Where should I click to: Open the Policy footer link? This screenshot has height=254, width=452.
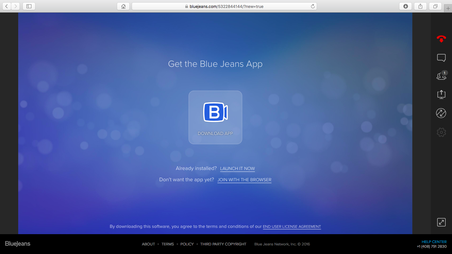click(x=187, y=244)
